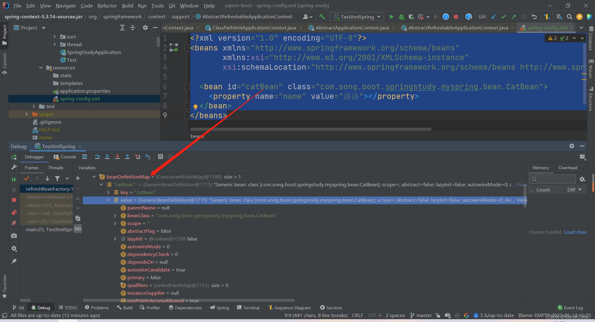595x322 pixels.
Task: Click Rerun TestXmlSpring icon in debug sidebar
Action: [x=14, y=157]
